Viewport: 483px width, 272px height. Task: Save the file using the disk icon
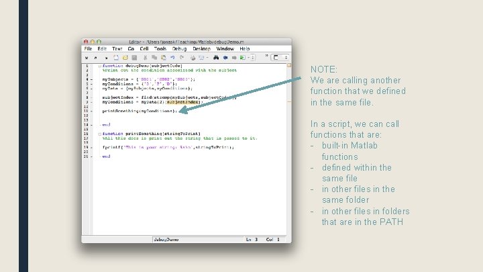(x=134, y=58)
